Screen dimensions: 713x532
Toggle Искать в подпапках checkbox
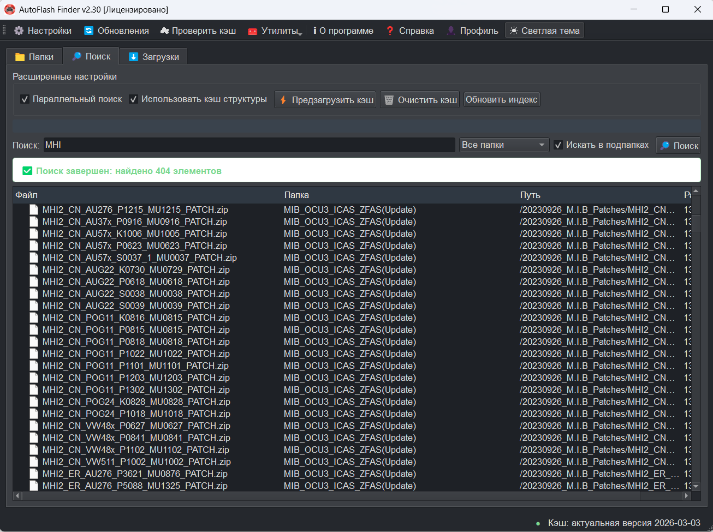(558, 145)
